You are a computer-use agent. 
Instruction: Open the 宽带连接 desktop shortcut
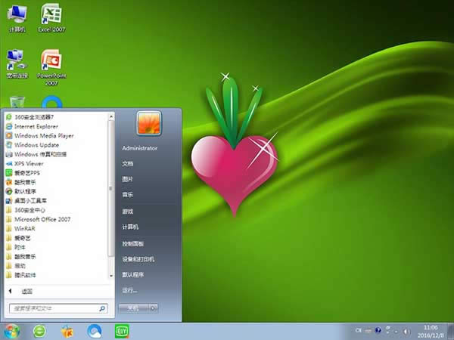tap(15, 60)
